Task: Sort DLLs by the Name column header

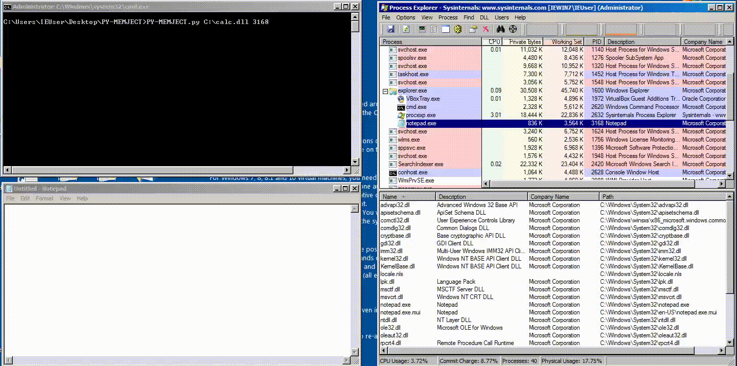Action: [x=408, y=197]
